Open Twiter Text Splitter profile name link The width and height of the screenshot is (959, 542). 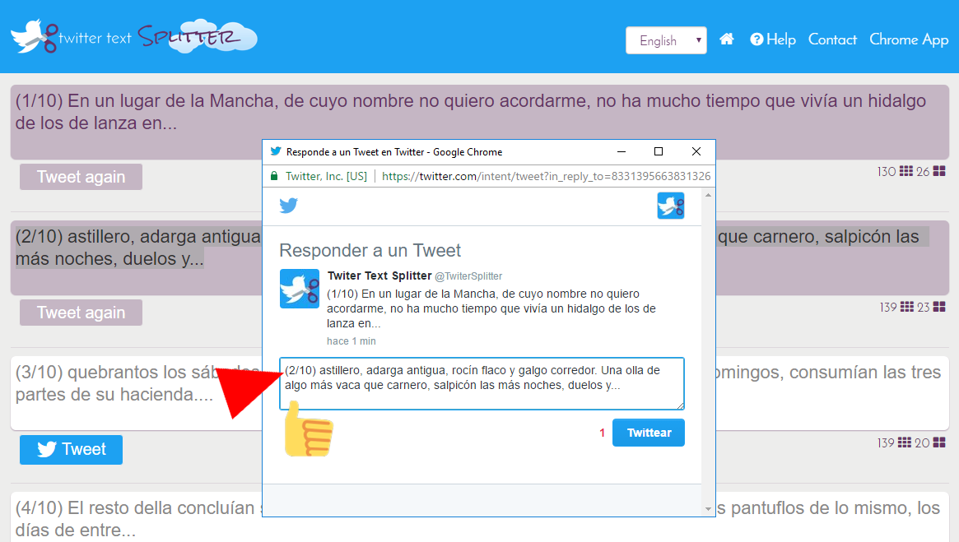[379, 276]
